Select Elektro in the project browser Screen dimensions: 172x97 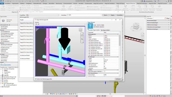(x=6, y=71)
